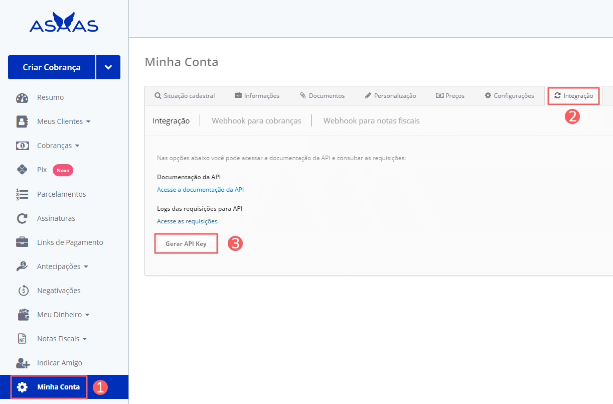This screenshot has height=404, width=613.
Task: Click the Resumo dashboard gauge icon
Action: coord(22,97)
